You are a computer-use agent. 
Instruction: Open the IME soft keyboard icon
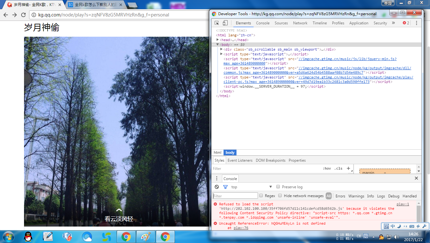tap(412, 226)
